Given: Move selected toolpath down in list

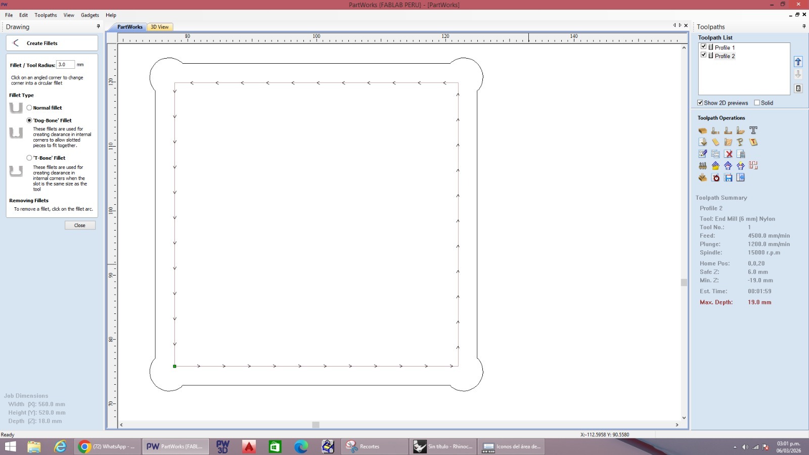Looking at the screenshot, I should pos(798,74).
